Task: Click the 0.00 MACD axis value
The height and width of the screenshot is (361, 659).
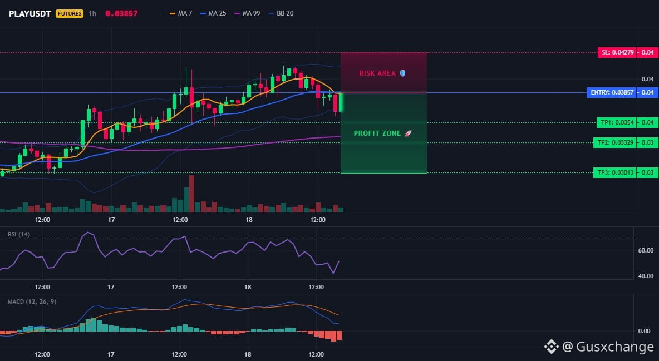Action: pos(645,331)
